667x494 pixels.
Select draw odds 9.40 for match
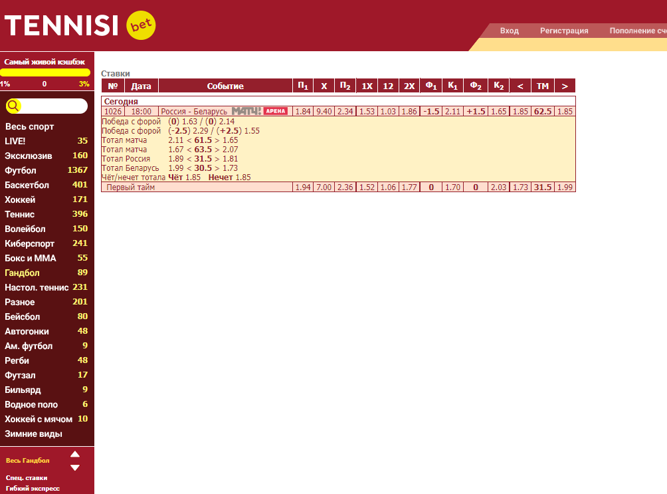[x=324, y=112]
